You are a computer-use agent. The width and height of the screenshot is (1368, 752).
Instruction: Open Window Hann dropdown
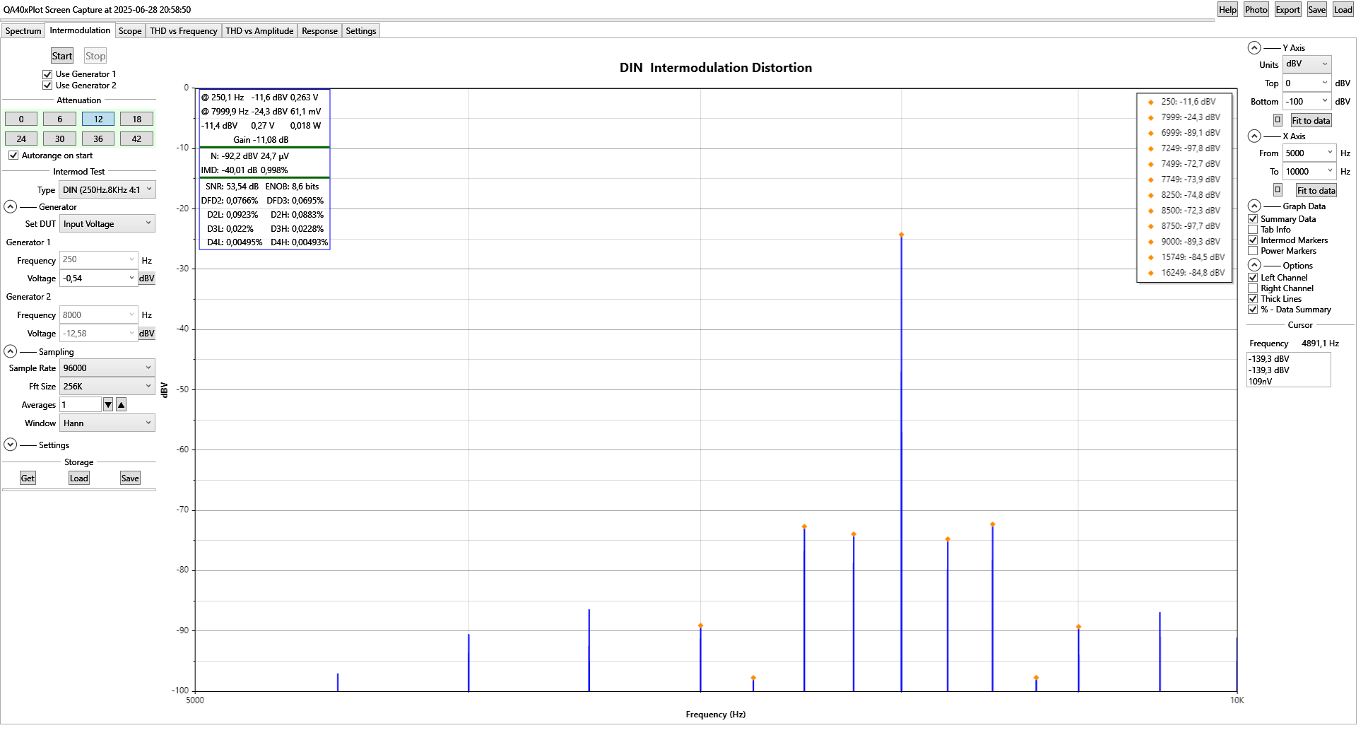pos(107,423)
